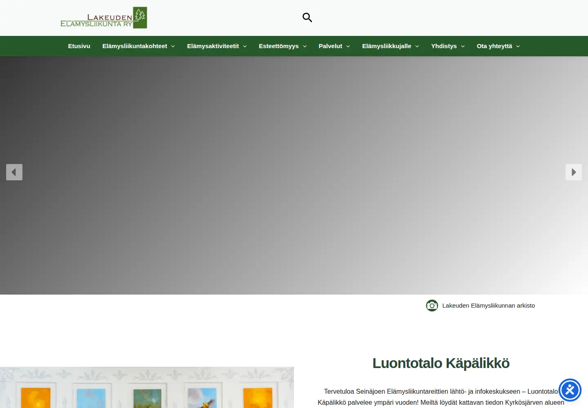
Task: Click the Lakeuden Elämysliikunnan arkisto caption
Action: tap(488, 306)
